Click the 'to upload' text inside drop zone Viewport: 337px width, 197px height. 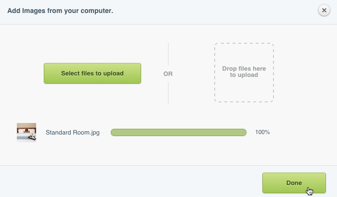coord(244,75)
